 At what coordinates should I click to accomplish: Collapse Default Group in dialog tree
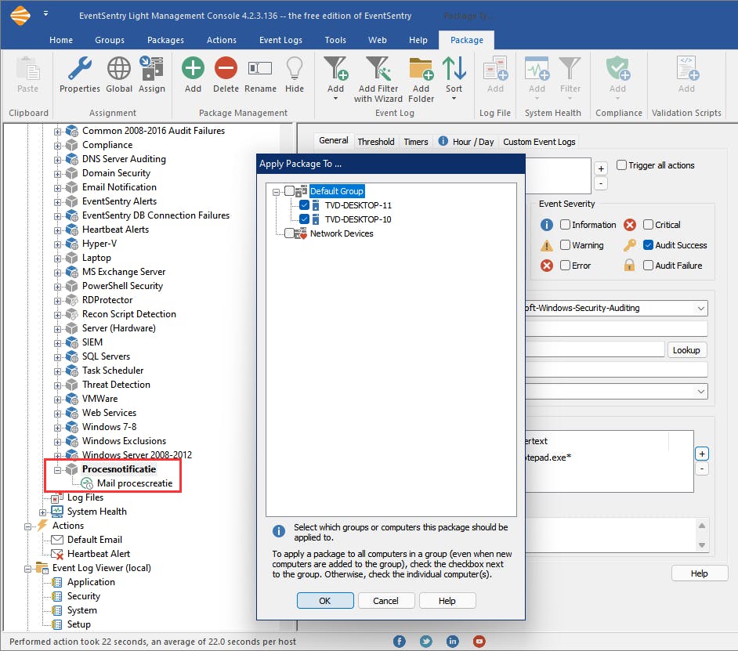pos(277,192)
